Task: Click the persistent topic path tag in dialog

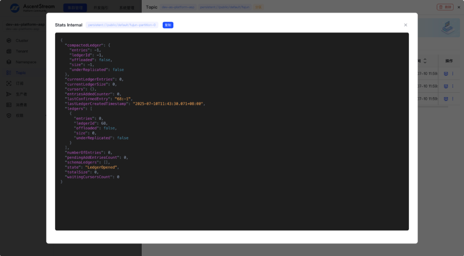Action: click(122, 25)
